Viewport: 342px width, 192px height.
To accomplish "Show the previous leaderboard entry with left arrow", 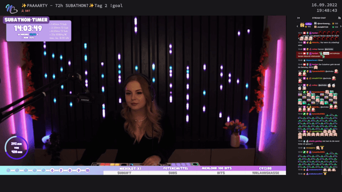I will point(297,27).
